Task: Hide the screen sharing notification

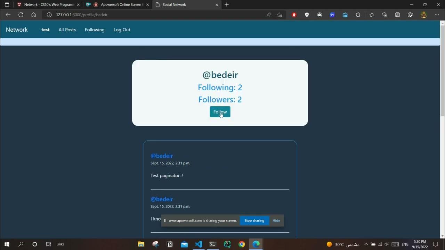Action: (276, 220)
